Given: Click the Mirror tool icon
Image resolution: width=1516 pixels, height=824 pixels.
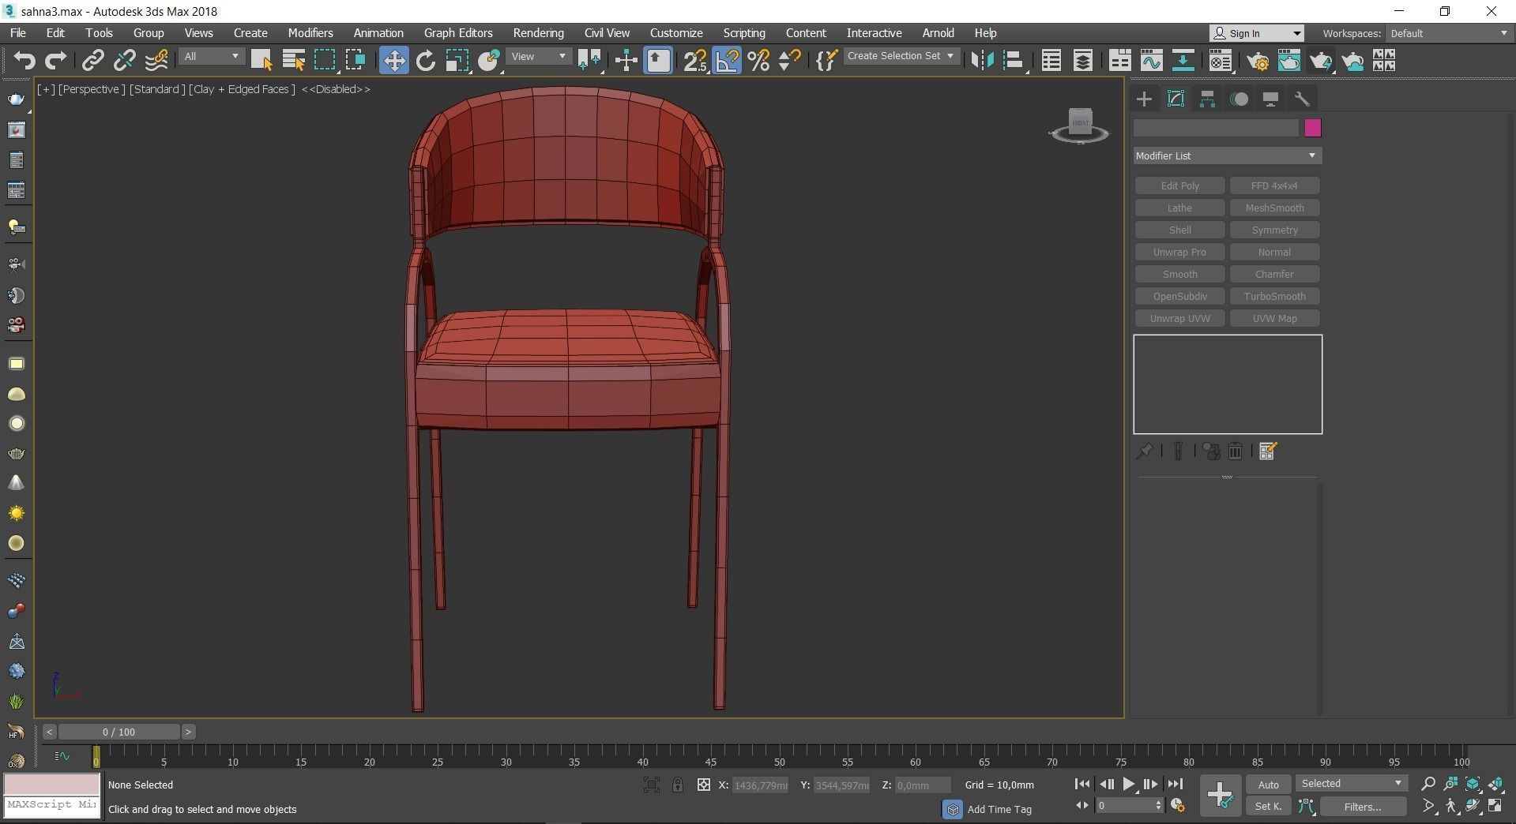Looking at the screenshot, I should tap(982, 61).
